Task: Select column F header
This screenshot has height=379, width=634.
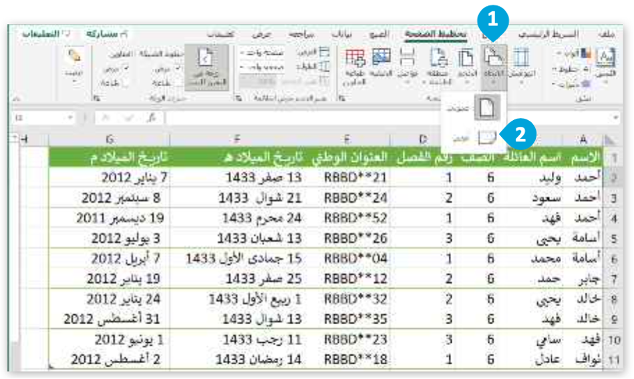Action: pos(237,139)
